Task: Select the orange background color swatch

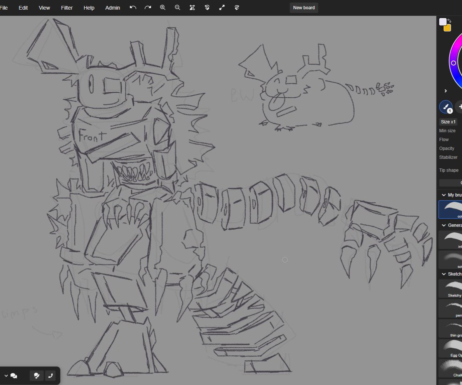Action: pyautogui.click(x=447, y=28)
